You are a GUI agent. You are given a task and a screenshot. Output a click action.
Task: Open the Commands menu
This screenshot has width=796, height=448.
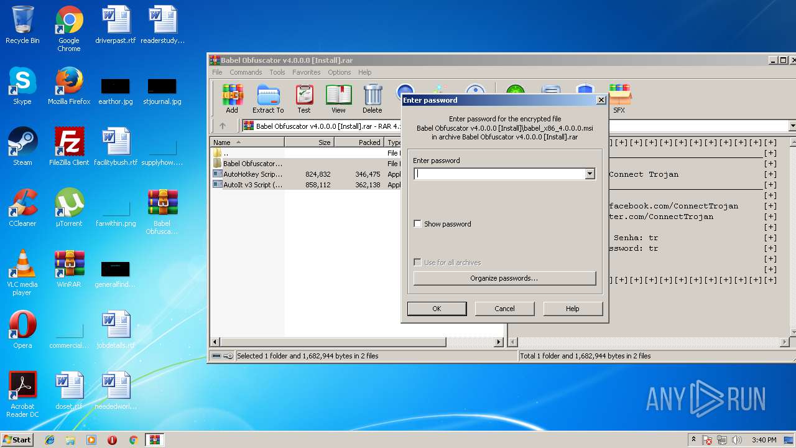click(x=246, y=72)
